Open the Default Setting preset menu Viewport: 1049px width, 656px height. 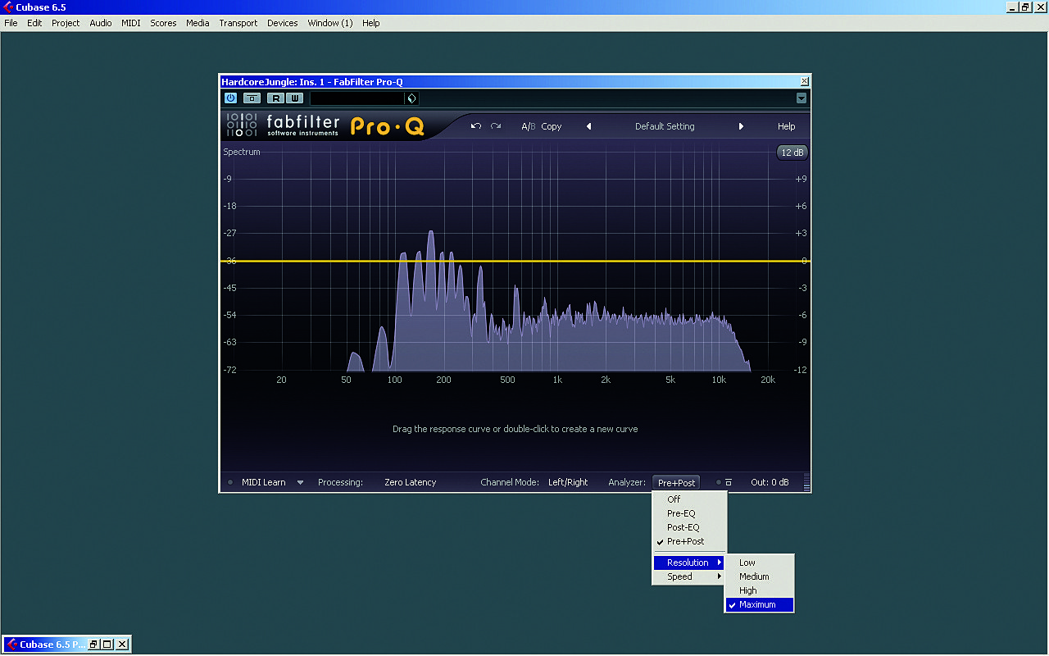click(x=665, y=126)
